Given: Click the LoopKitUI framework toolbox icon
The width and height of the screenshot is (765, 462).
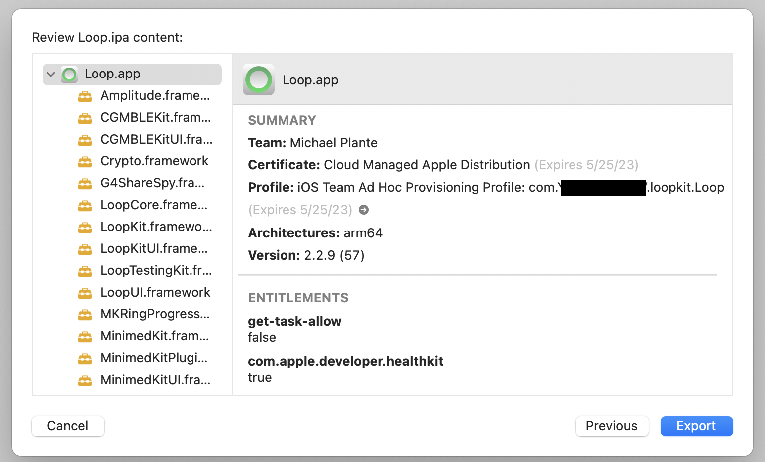Looking at the screenshot, I should click(85, 249).
